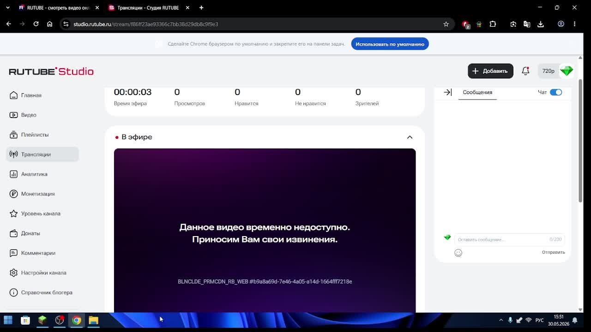Image resolution: width=591 pixels, height=332 pixels.
Task: Open notifications bell icon
Action: 525,71
